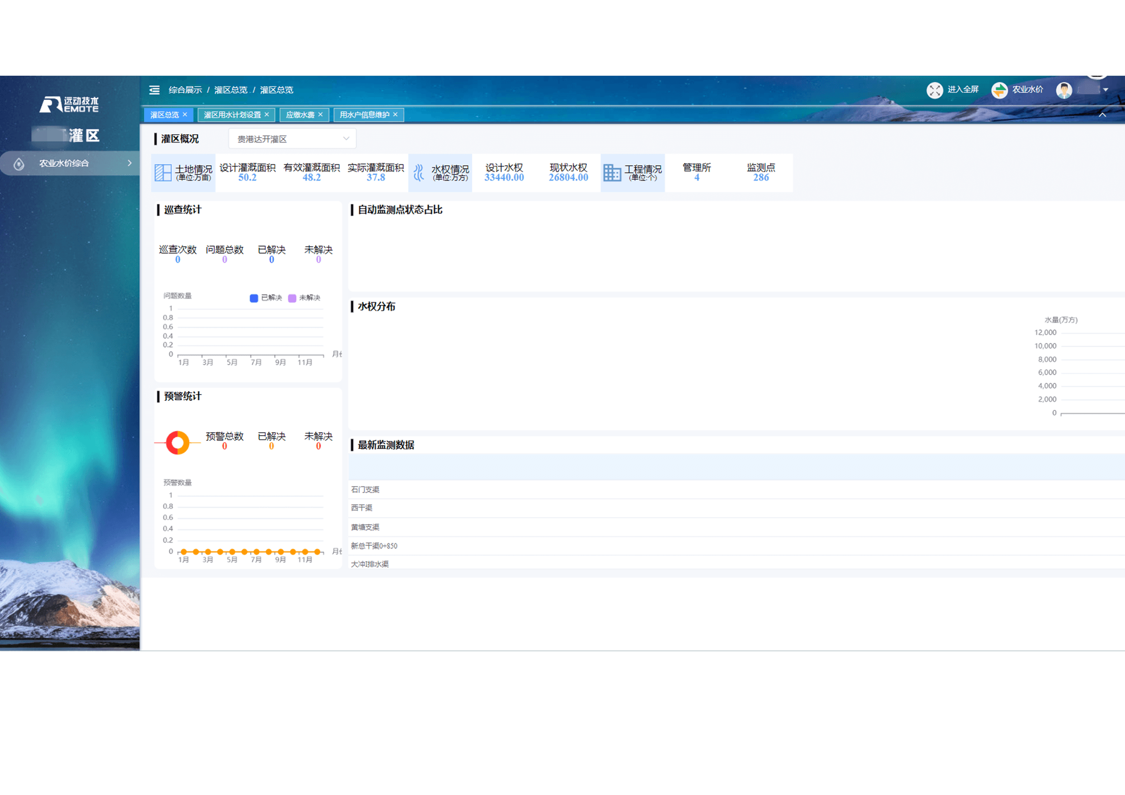
Task: Click the hamburger menu collapse icon
Action: coord(154,90)
